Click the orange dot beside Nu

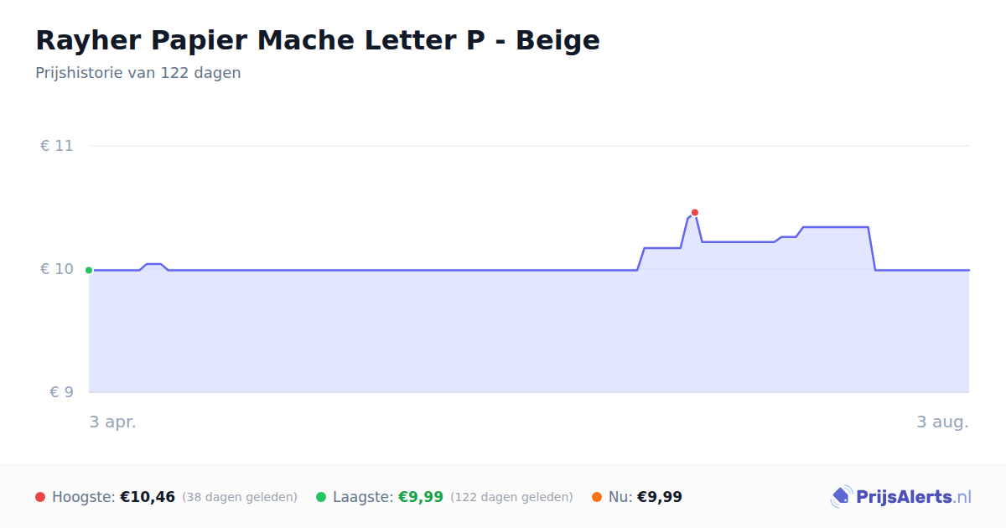point(597,497)
